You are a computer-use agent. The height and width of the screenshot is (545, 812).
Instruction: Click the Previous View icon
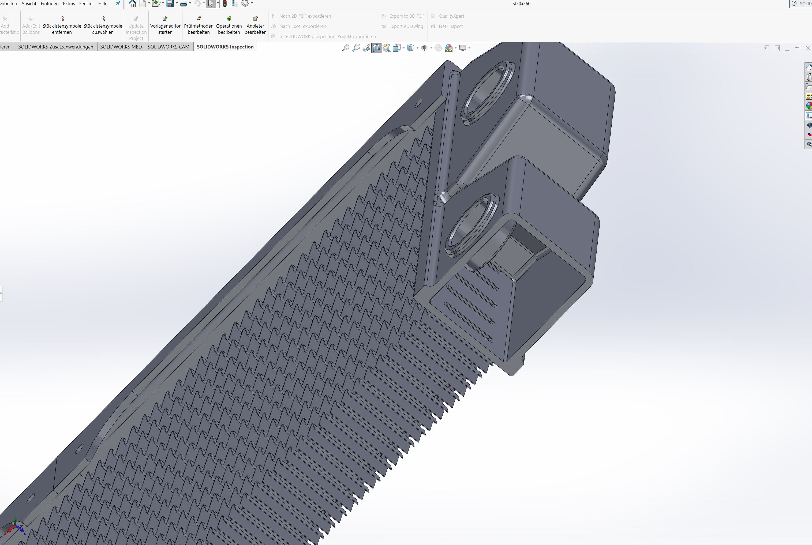coord(366,48)
